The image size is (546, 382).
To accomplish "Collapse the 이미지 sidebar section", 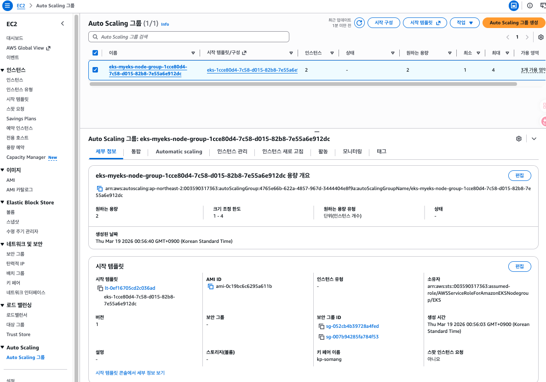I will pos(2,170).
